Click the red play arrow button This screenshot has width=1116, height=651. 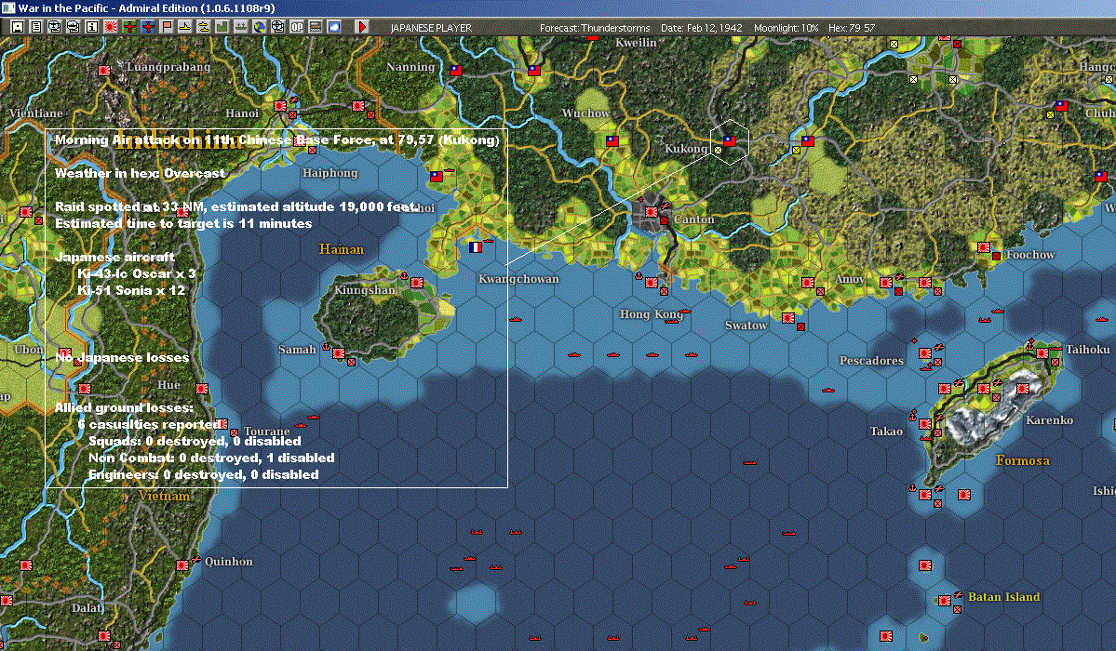tap(361, 27)
